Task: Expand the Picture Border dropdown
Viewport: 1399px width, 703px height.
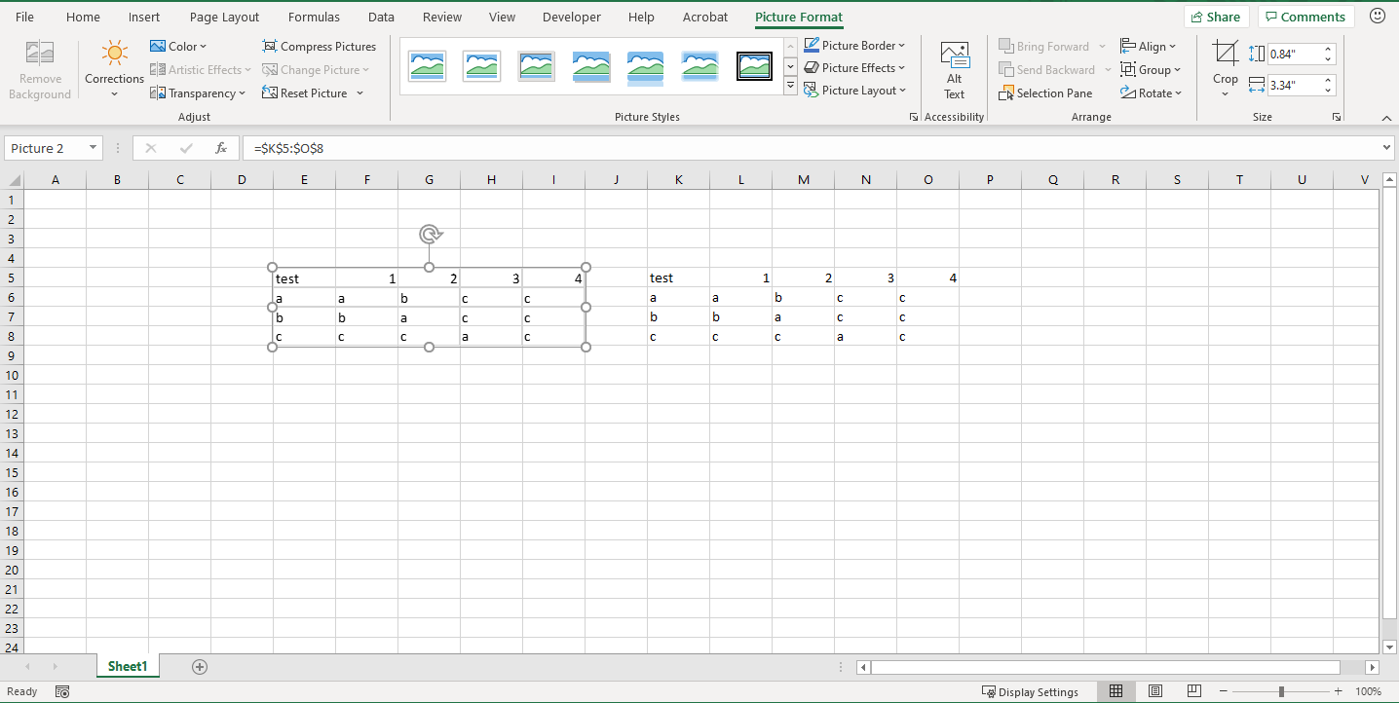Action: tap(901, 46)
